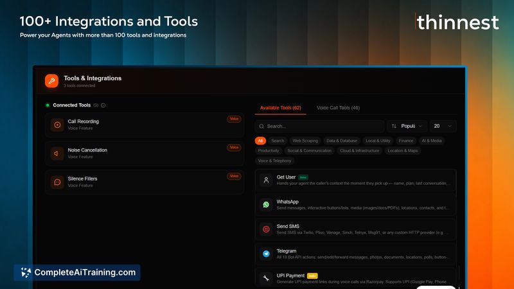Click Voice badge on Noise Cancellation
514x289 pixels.
click(x=234, y=148)
